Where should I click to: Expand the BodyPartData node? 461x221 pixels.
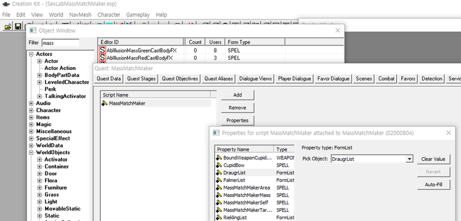39,75
